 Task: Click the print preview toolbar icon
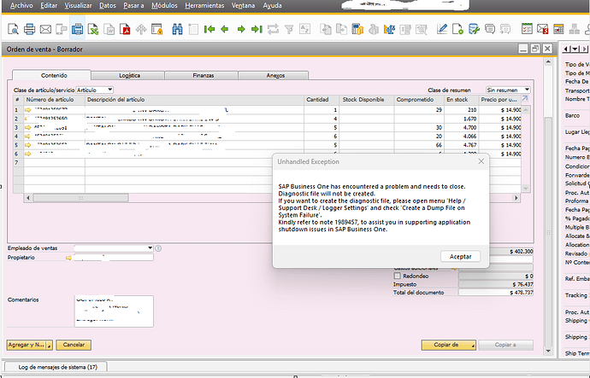(x=11, y=29)
